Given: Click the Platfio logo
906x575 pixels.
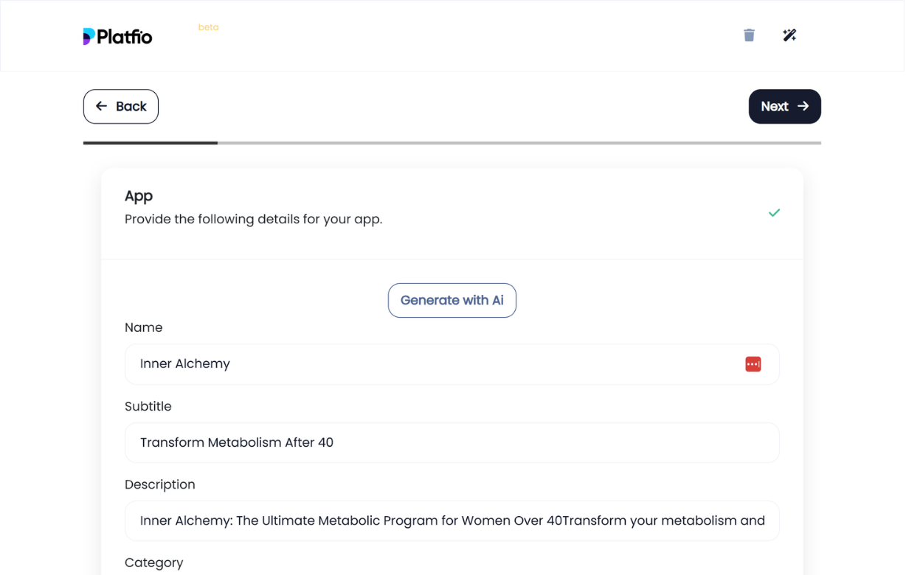Looking at the screenshot, I should pyautogui.click(x=117, y=35).
